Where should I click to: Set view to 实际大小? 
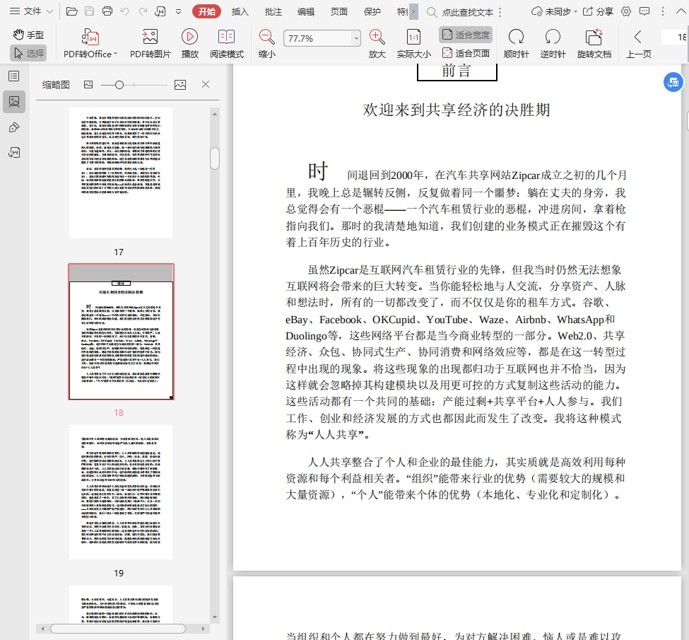pos(413,37)
